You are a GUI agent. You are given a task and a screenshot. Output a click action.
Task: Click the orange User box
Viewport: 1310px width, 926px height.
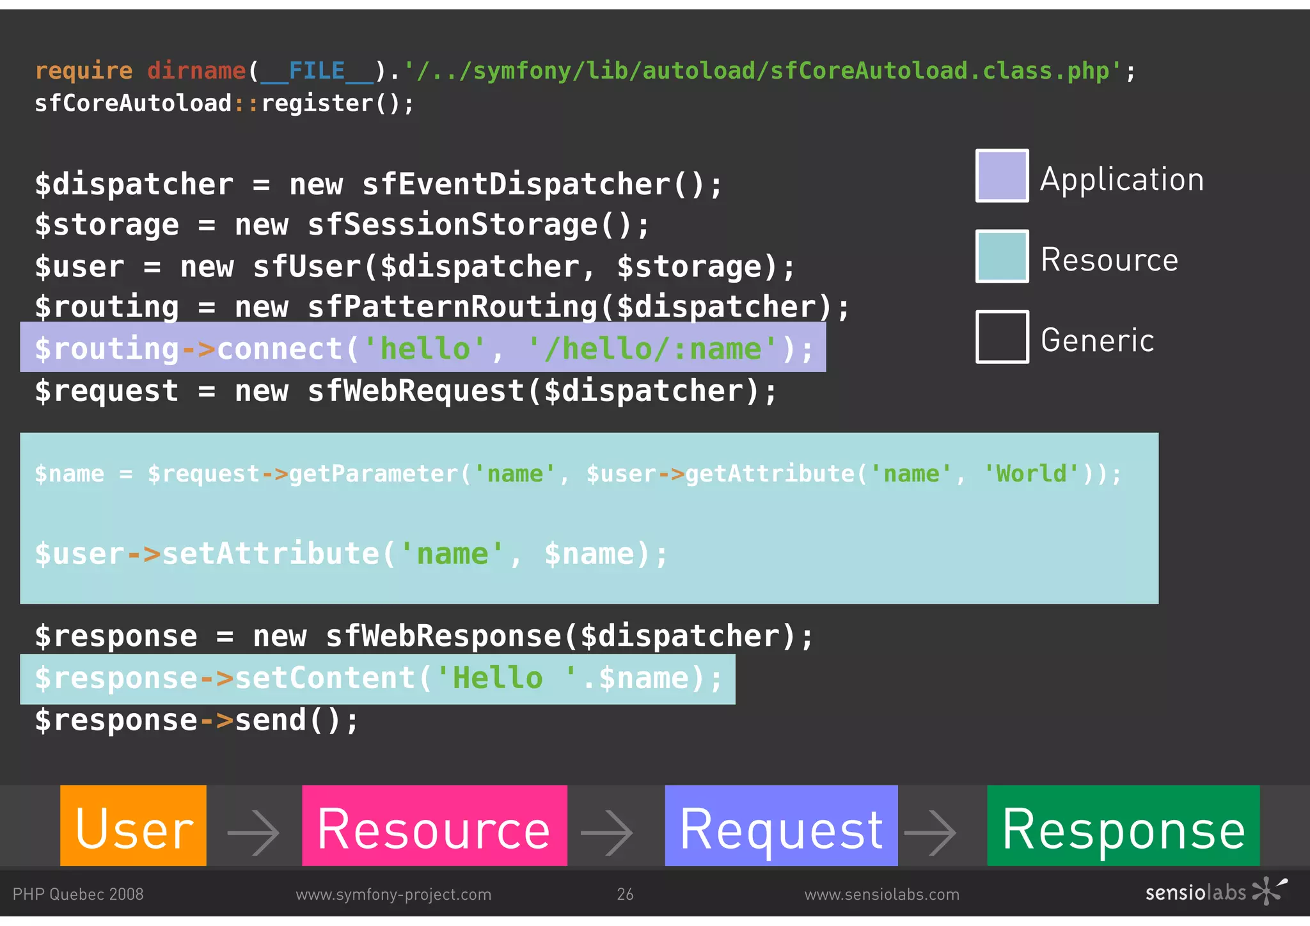click(x=133, y=826)
